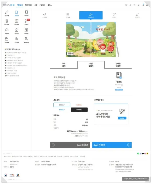
Task: Open notifications bell icon
Action: point(130,5)
